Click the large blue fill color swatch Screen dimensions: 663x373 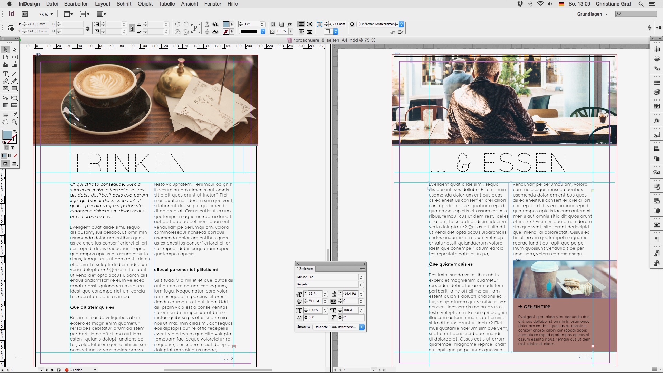point(7,135)
